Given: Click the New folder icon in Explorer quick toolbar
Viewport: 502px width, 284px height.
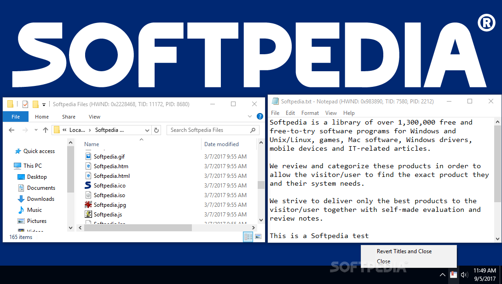Looking at the screenshot, I should [35, 104].
